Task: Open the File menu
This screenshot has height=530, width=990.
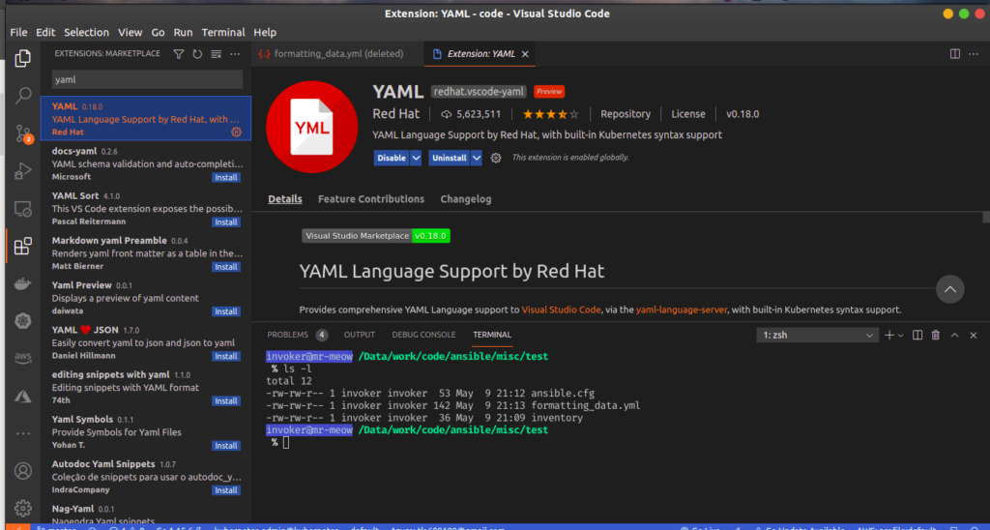Action: click(x=18, y=32)
